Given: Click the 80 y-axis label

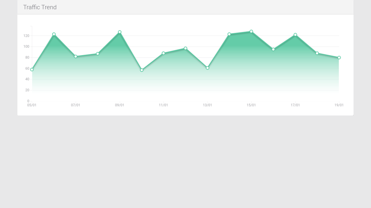Looking at the screenshot, I should tap(27, 57).
